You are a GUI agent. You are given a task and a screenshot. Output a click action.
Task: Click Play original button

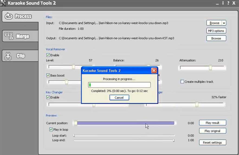pos(212,131)
